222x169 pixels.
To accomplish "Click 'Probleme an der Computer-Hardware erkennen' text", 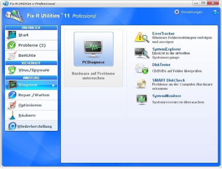I will click(182, 86).
